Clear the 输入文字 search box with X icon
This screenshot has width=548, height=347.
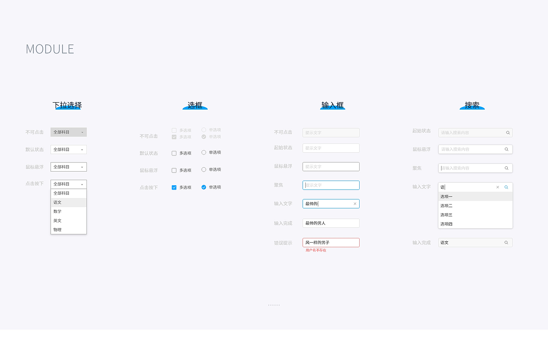coord(497,187)
